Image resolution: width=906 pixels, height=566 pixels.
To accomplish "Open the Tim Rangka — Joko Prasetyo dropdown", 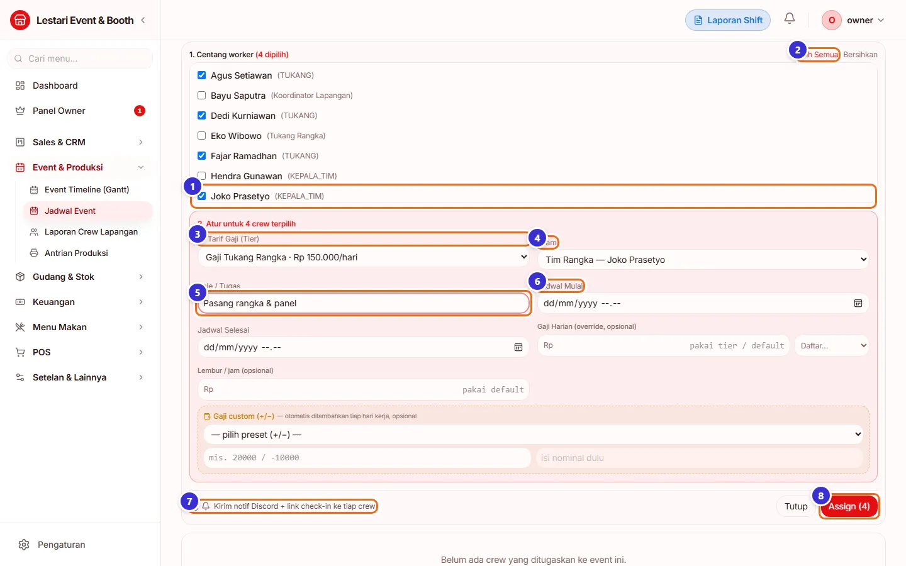I will (x=703, y=260).
